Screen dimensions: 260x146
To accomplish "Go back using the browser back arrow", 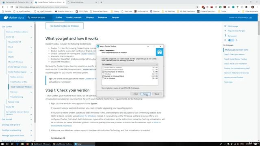I will point(3,7).
